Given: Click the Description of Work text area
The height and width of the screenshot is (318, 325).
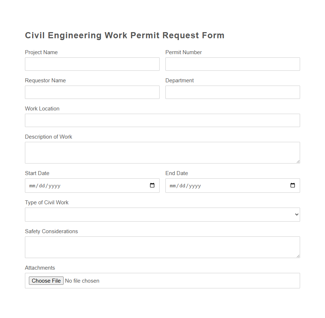Looking at the screenshot, I should [x=162, y=152].
